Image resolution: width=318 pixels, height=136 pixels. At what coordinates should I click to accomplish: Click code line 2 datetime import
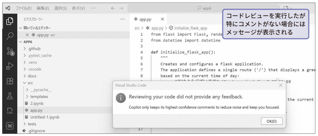point(186,40)
